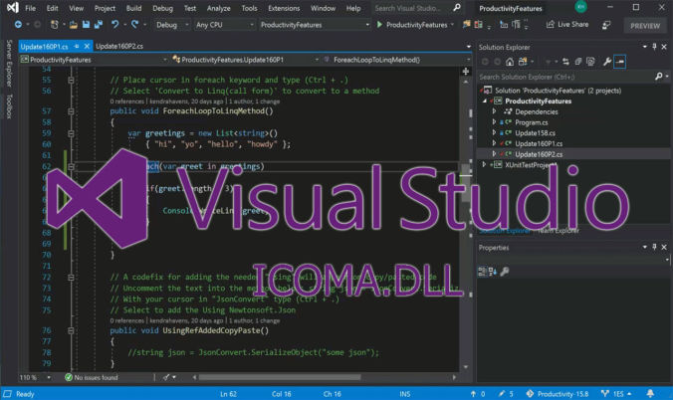The height and width of the screenshot is (400, 673).
Task: Select Update158.cs in Solution Explorer
Action: 535,133
